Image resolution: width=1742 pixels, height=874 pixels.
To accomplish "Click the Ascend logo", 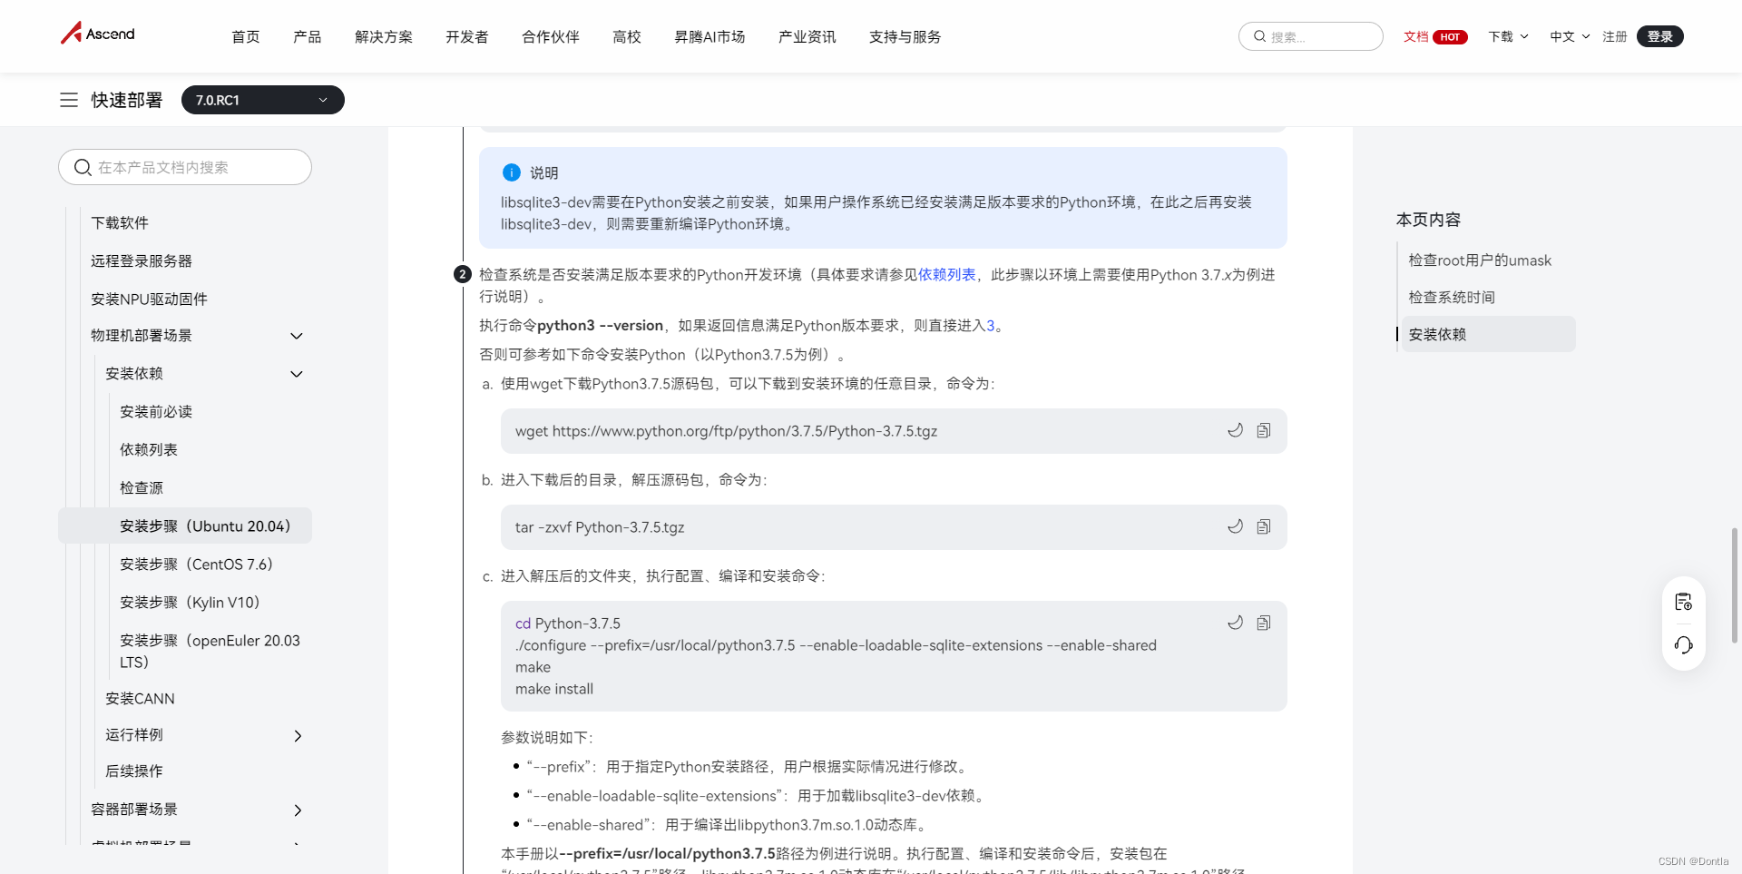I will 96,33.
